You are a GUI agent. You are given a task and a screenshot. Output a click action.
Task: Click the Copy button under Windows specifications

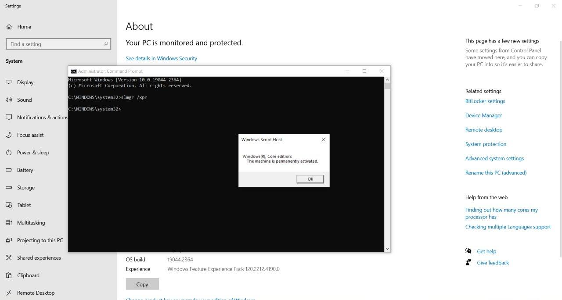142,284
